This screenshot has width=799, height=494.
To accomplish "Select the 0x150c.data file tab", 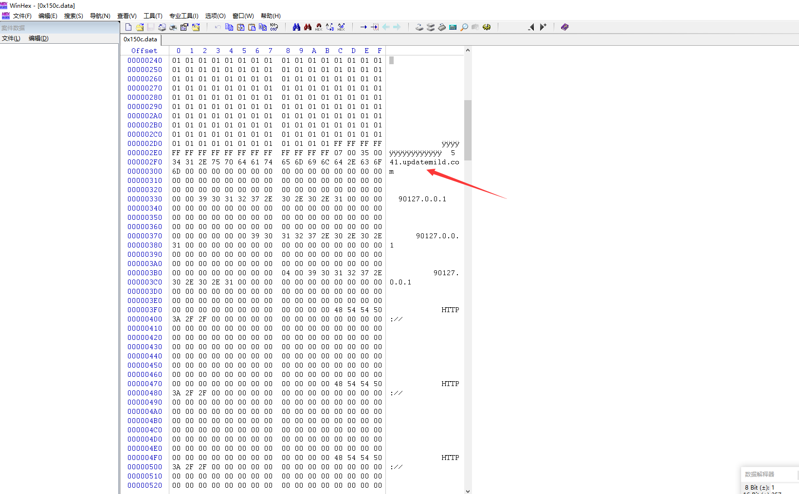I will point(140,39).
